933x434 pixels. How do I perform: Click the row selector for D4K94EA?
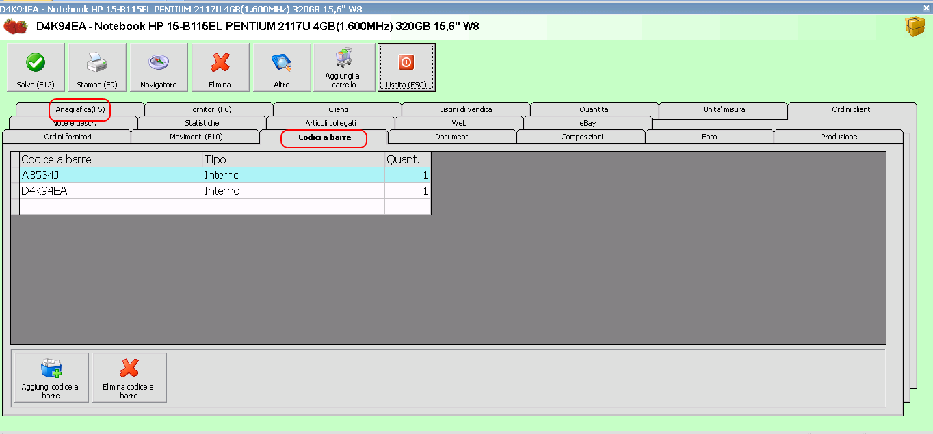coord(15,191)
